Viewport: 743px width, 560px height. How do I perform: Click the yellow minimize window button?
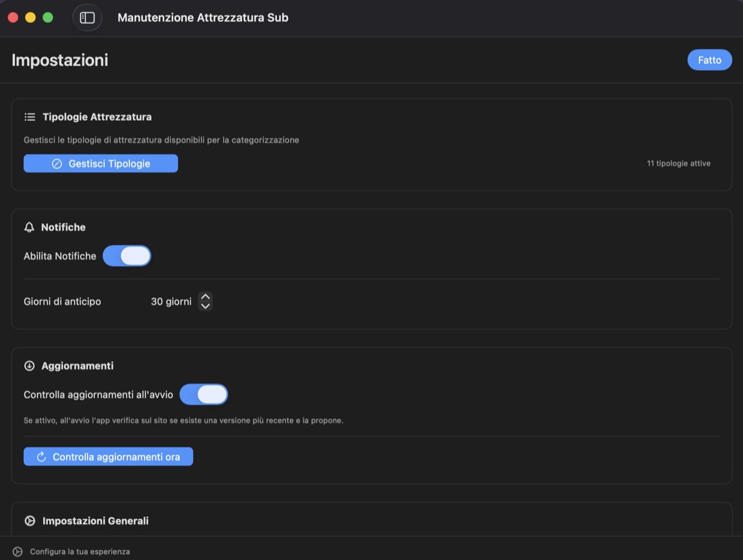pos(30,18)
